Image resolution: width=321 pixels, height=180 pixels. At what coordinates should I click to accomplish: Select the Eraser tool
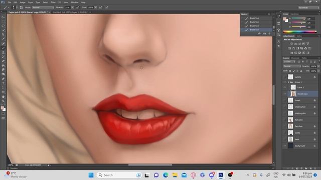click(x=3, y=61)
